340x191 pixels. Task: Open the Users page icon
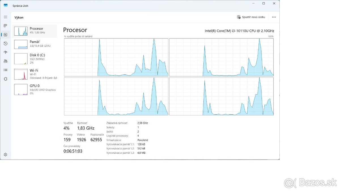tap(5, 61)
